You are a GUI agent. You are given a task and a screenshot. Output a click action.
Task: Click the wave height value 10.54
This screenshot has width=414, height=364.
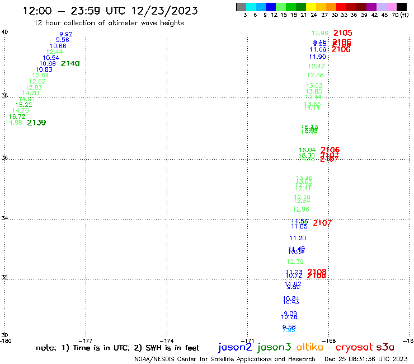tap(51, 58)
